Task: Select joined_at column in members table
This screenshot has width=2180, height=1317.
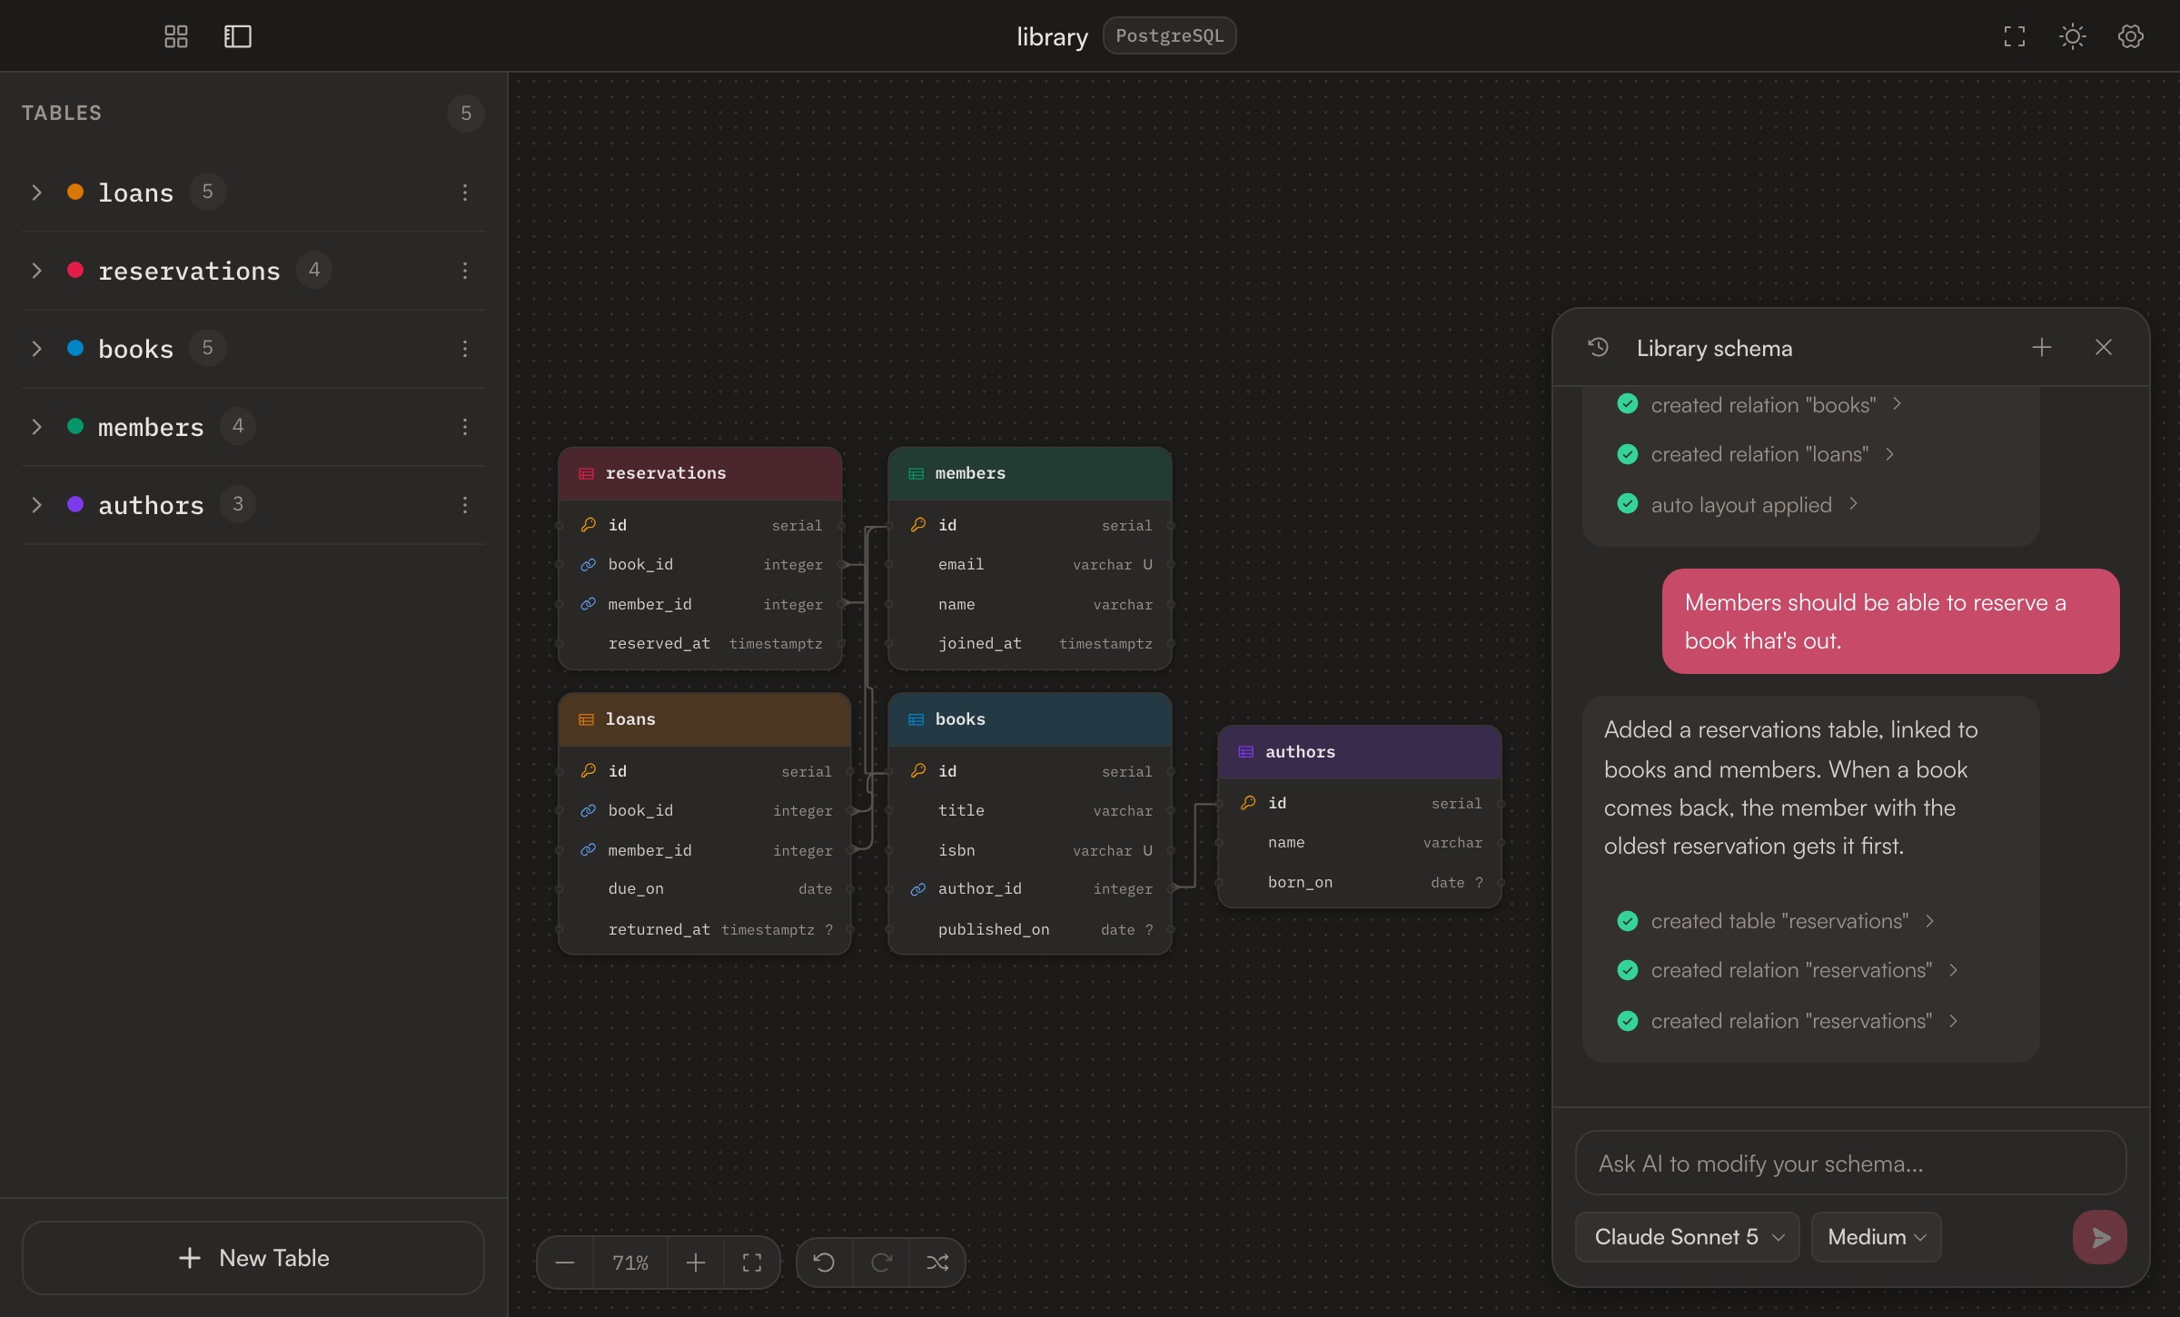Action: click(1030, 643)
